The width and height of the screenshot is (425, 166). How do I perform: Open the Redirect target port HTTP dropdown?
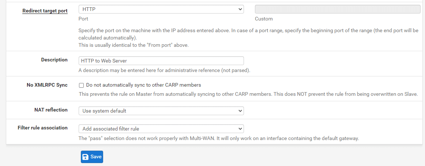(161, 9)
